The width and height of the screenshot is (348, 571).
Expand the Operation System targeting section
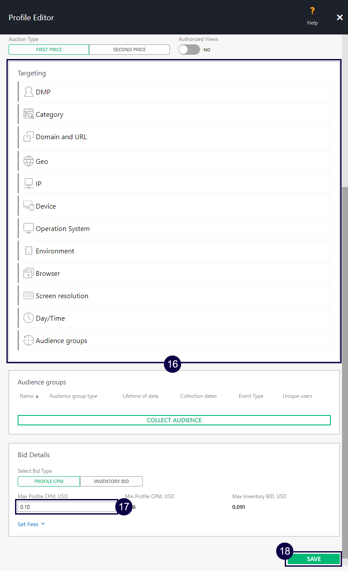(62, 228)
